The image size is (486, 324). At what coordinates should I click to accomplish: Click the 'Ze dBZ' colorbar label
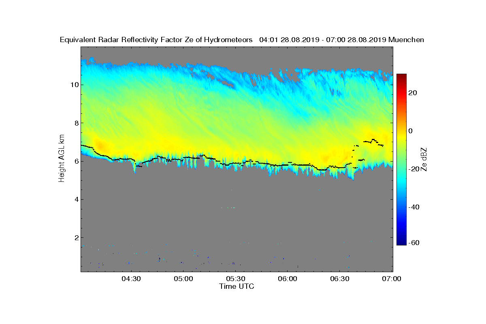424,159
